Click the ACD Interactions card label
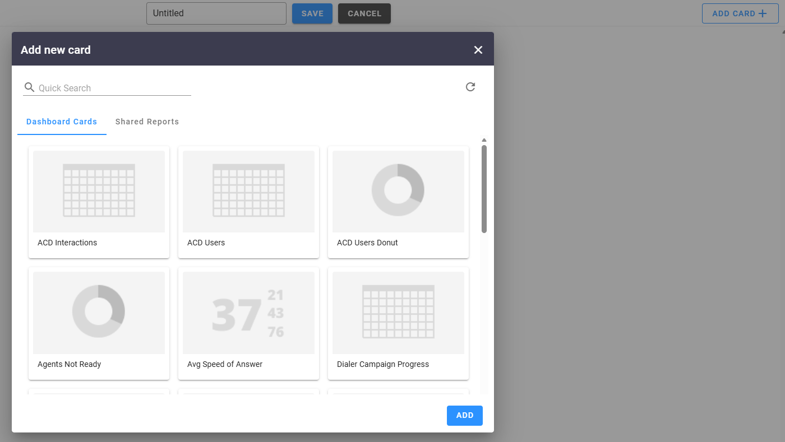Viewport: 785px width, 442px height. (67, 243)
